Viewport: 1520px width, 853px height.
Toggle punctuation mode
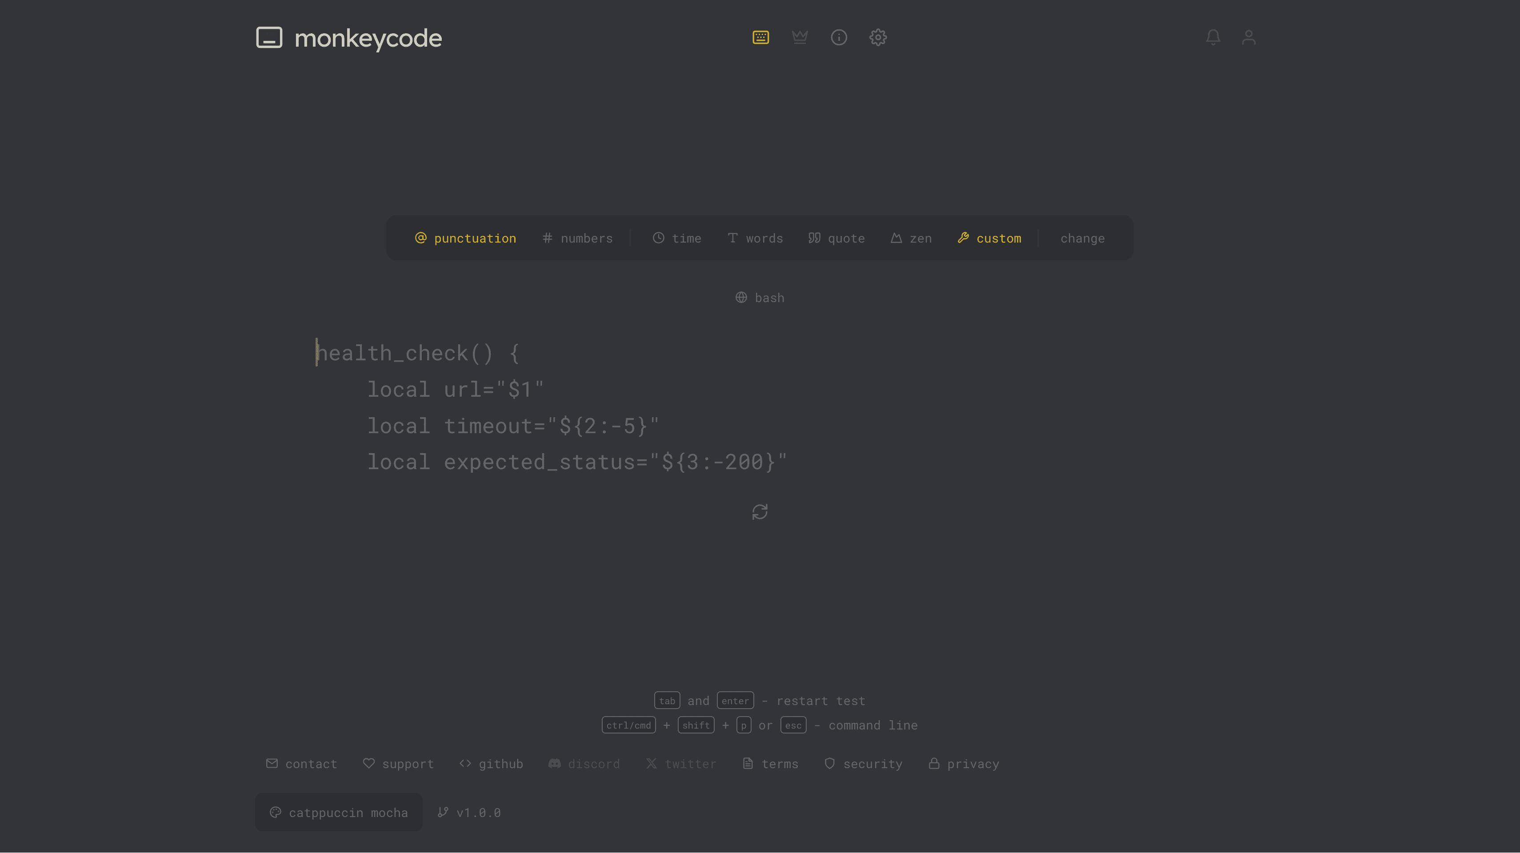[x=466, y=238]
